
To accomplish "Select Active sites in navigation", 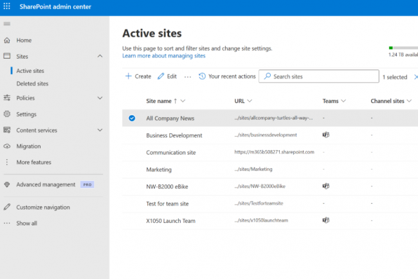I will (x=30, y=71).
